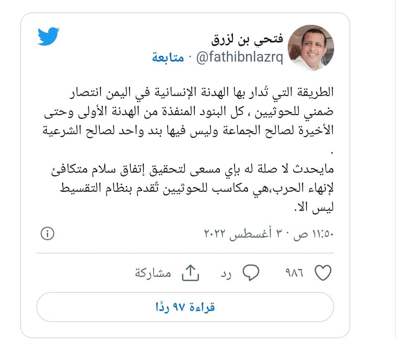Click the tweet line starting ضمني للحوثيين
Viewport: 396px width, 340px height.
pos(189,111)
